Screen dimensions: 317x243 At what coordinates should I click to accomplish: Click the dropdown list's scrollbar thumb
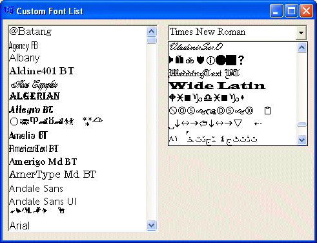point(302,125)
